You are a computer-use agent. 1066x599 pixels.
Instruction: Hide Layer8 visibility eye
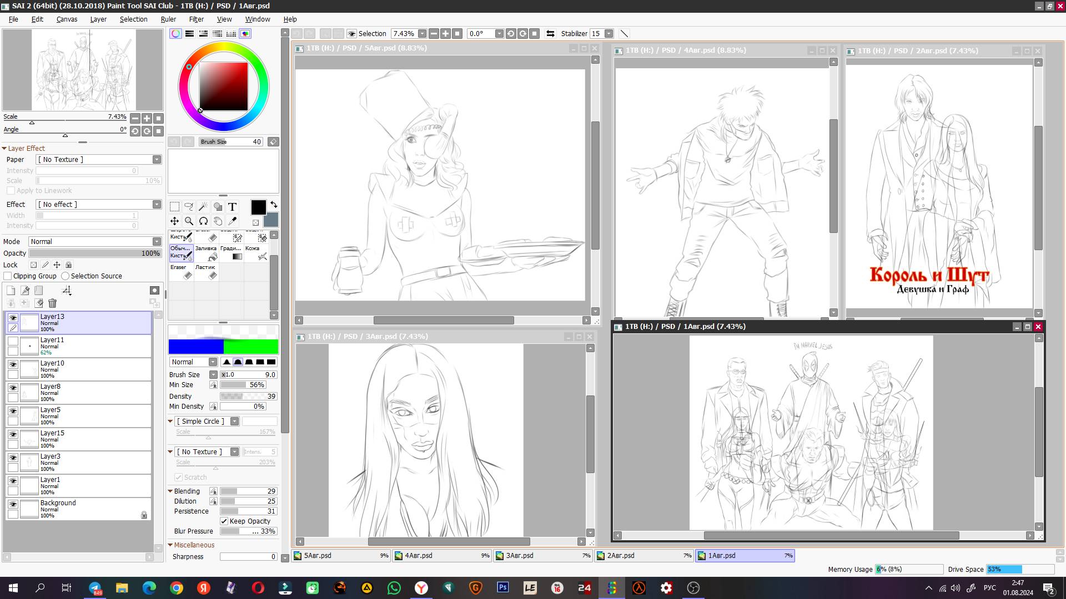point(13,388)
